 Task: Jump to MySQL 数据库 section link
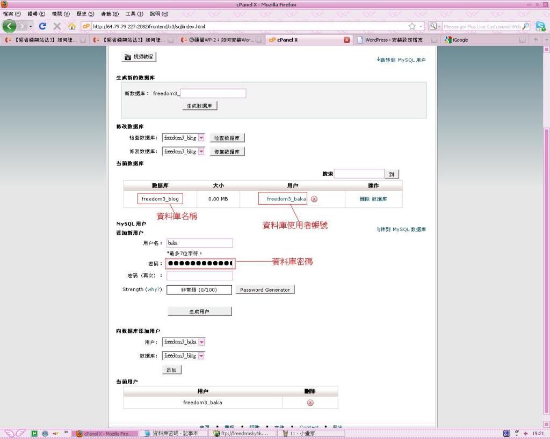pyautogui.click(x=402, y=229)
